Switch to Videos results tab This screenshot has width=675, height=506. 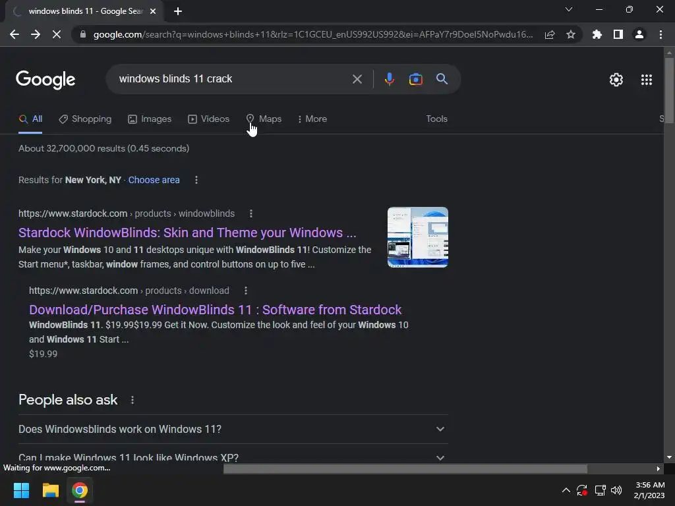pos(209,119)
